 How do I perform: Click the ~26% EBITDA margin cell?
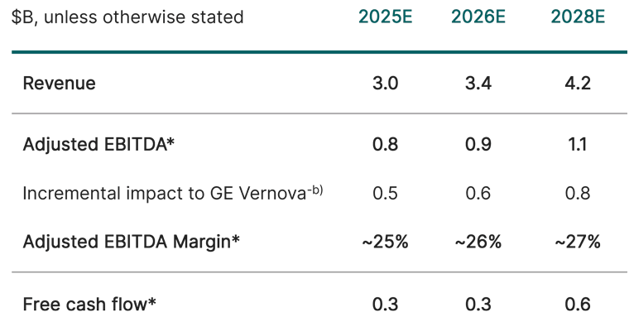coord(479,242)
